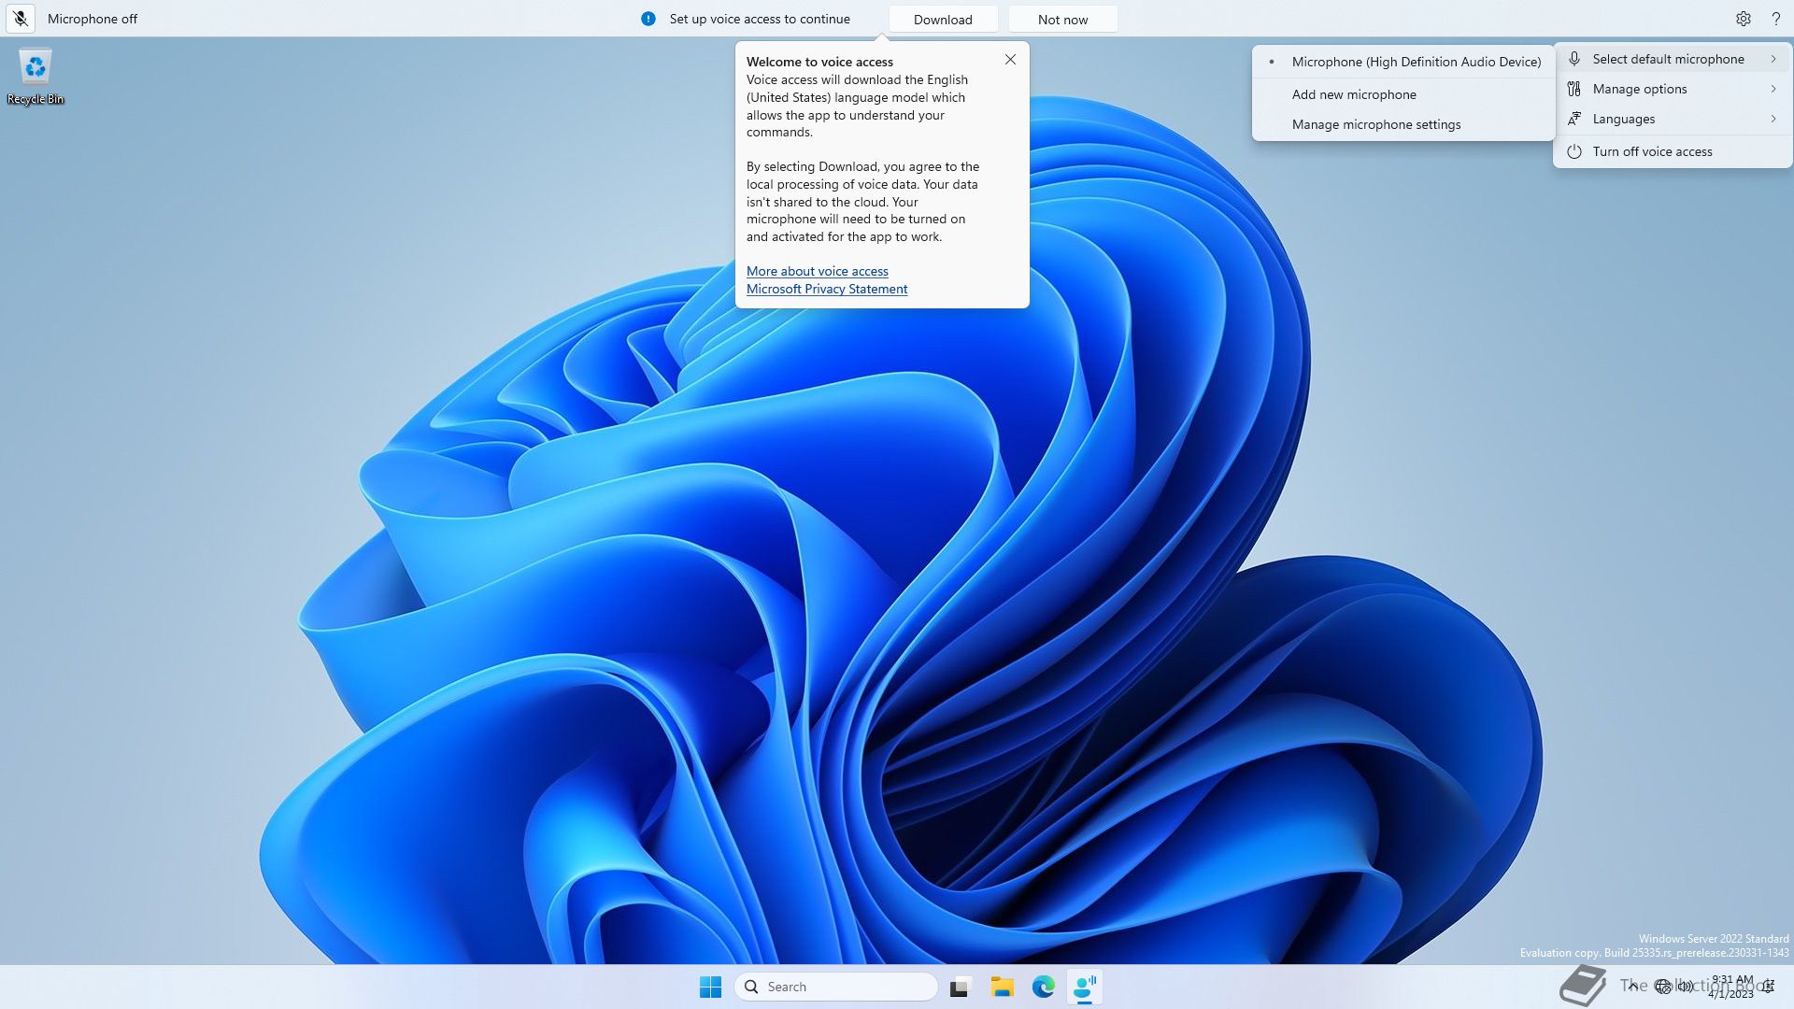Choose Not now for voice access setup
Screen dimensions: 1794x1009
click(1062, 20)
